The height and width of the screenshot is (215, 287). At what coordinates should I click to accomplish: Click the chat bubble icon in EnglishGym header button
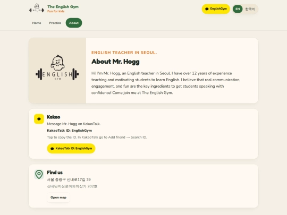tap(207, 9)
